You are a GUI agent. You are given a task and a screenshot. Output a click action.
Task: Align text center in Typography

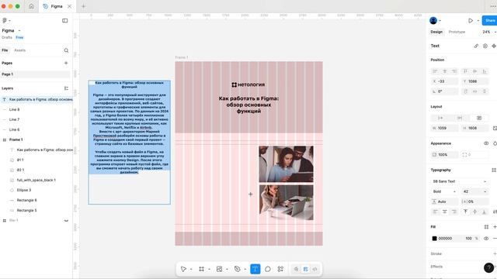[445, 212]
